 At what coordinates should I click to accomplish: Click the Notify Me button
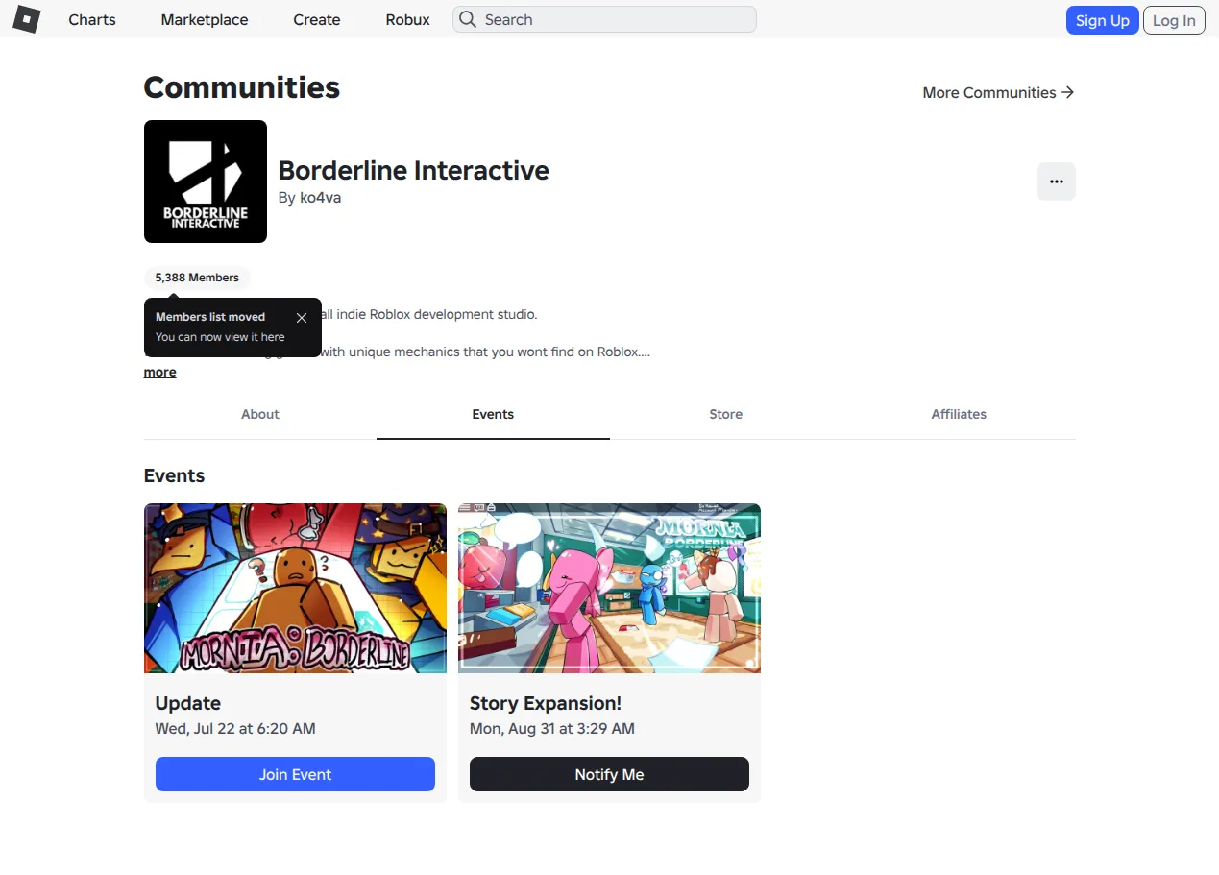click(610, 774)
